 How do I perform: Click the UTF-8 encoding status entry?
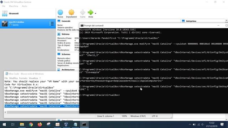point(155,116)
